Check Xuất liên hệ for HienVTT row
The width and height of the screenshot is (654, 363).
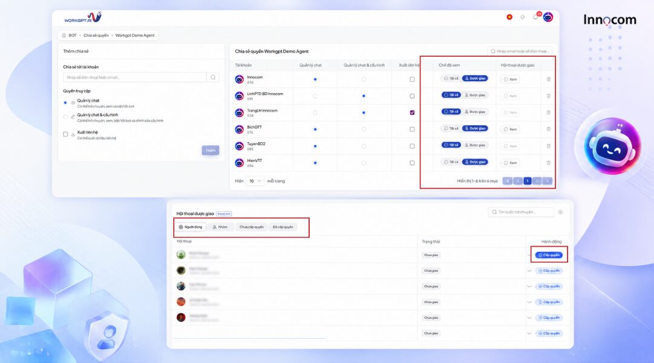coord(412,163)
